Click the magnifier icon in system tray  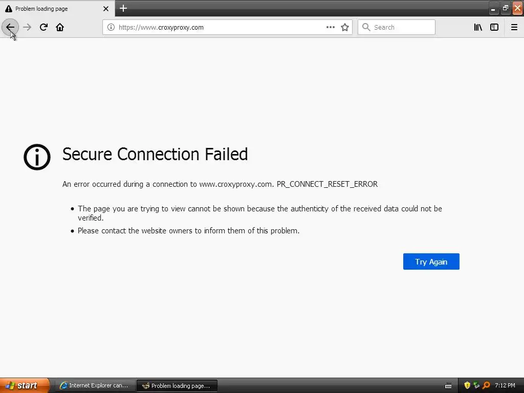click(x=486, y=385)
